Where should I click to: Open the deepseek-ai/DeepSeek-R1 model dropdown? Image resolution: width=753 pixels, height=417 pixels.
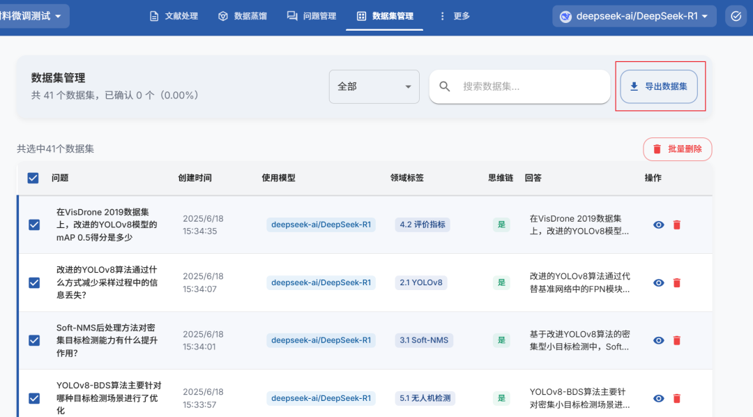coord(633,15)
